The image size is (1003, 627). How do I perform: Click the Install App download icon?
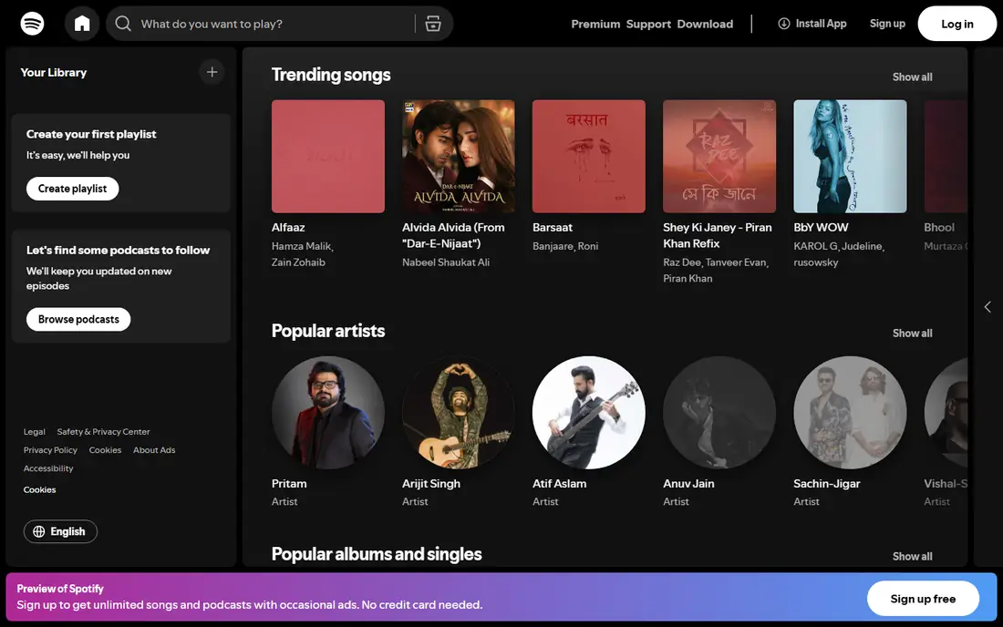click(x=783, y=24)
